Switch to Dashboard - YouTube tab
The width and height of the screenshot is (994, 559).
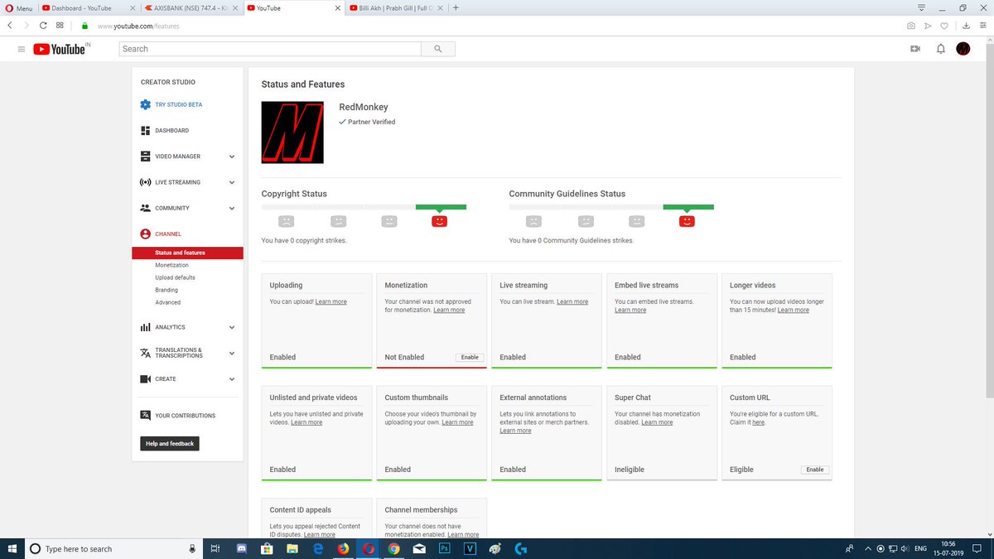click(x=88, y=7)
